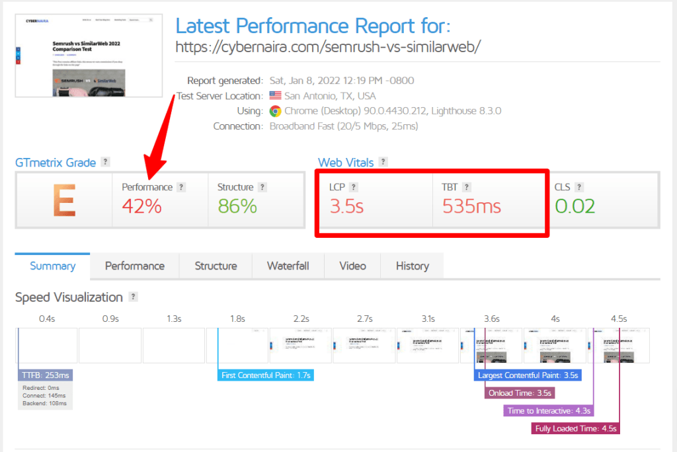Click the Backend: 108ms entry
Image resolution: width=677 pixels, height=452 pixels.
(44, 403)
